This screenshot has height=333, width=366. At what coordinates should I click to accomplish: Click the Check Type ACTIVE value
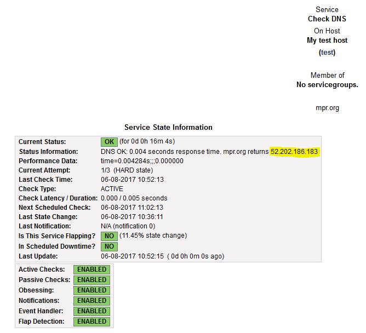pos(113,189)
